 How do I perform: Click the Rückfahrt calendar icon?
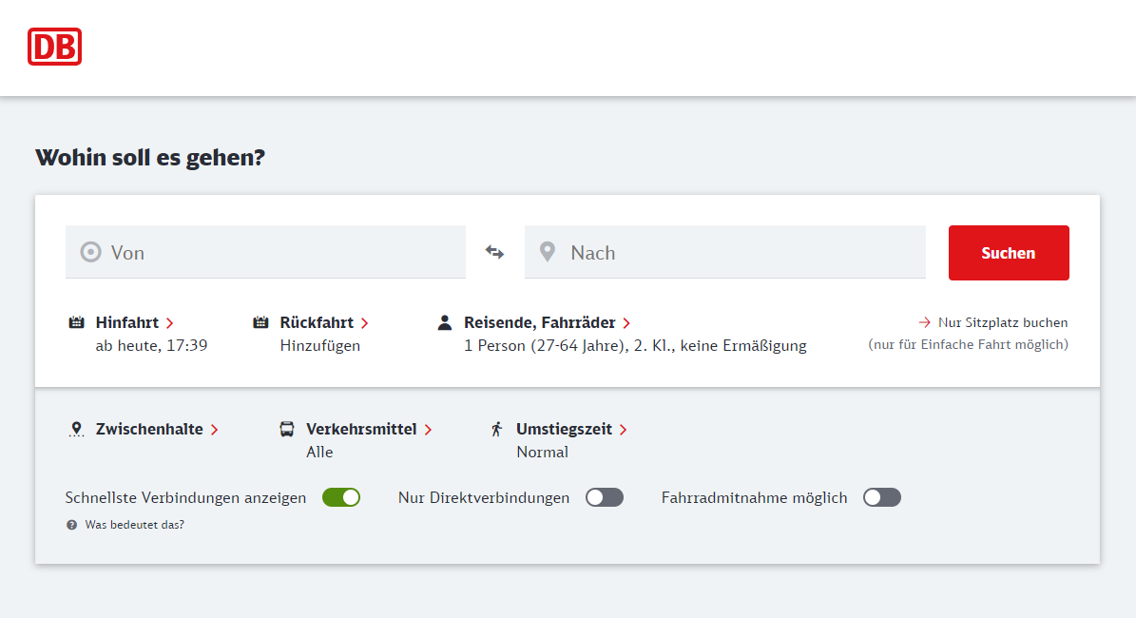click(260, 322)
